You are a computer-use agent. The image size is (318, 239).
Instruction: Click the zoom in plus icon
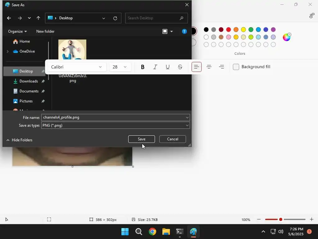[x=311, y=219]
